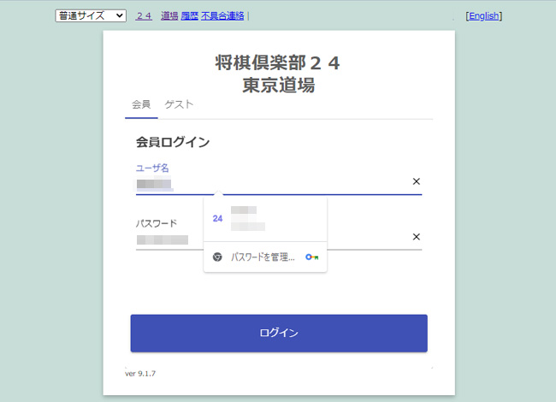Switch to the 会員 tab
Image resolution: width=556 pixels, height=402 pixels.
coord(141,104)
